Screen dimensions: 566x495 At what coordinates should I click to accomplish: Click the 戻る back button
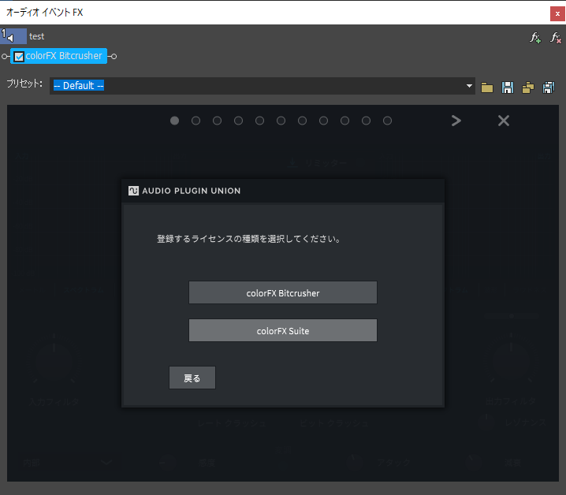(x=192, y=378)
